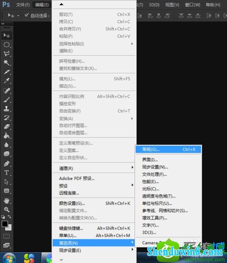The height and width of the screenshot is (263, 227).
Task: Select the Paint Bucket tool
Action: tap(6, 136)
